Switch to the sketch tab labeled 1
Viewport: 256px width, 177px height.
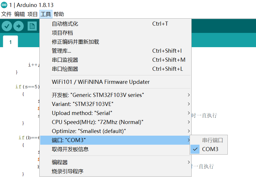[x=10, y=42]
